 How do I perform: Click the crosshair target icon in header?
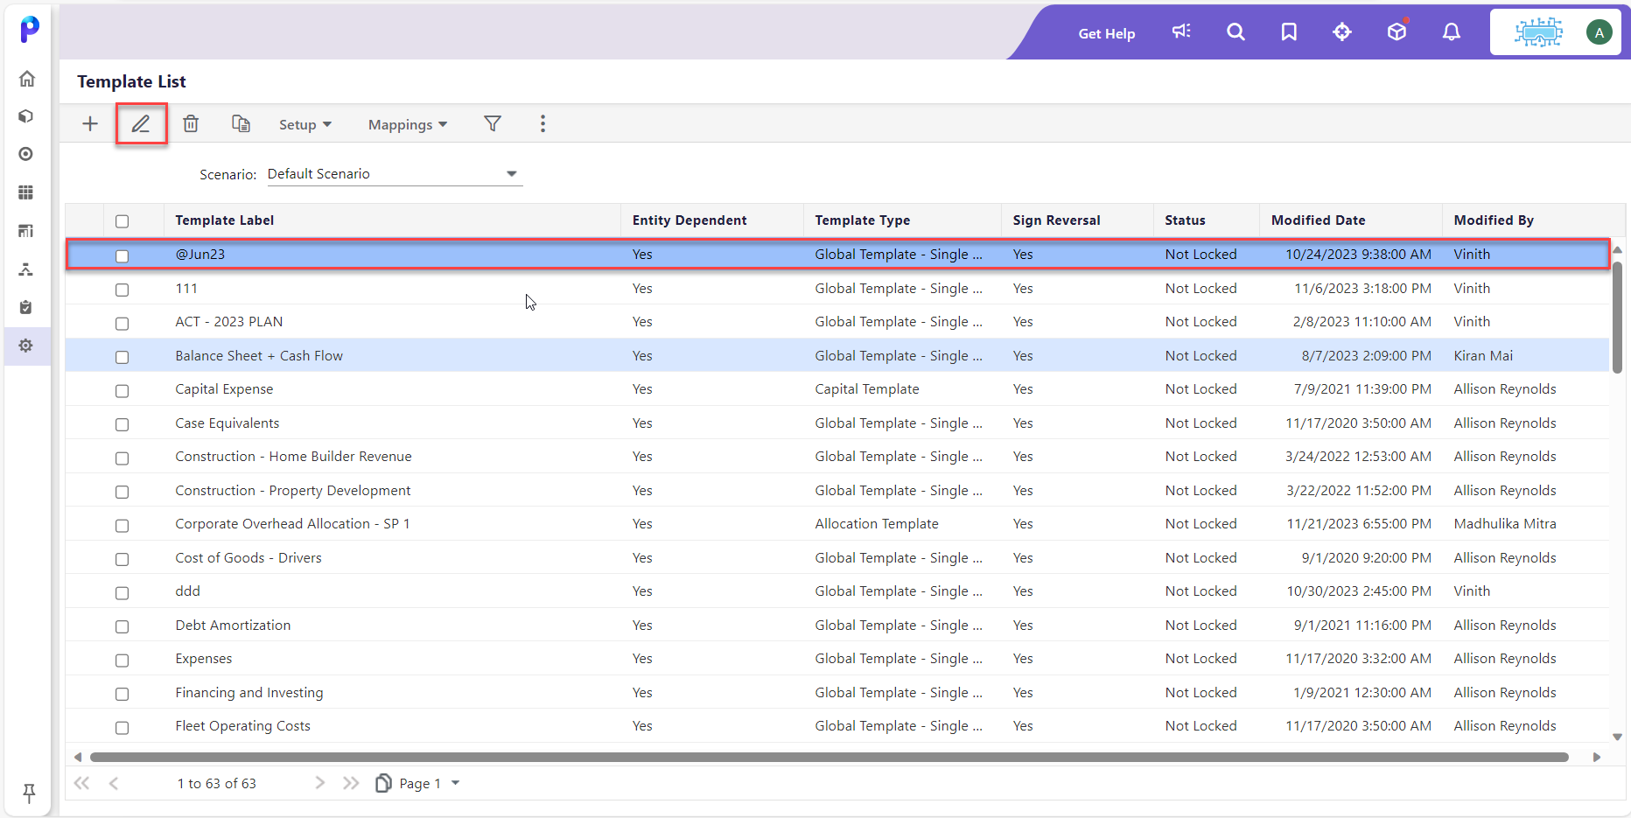click(1342, 32)
